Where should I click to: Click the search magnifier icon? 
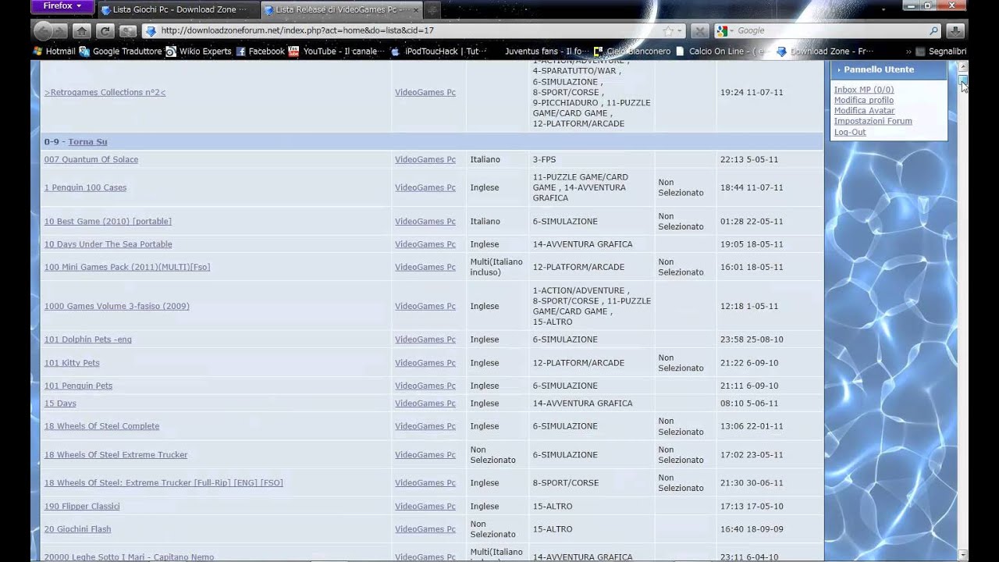click(933, 30)
